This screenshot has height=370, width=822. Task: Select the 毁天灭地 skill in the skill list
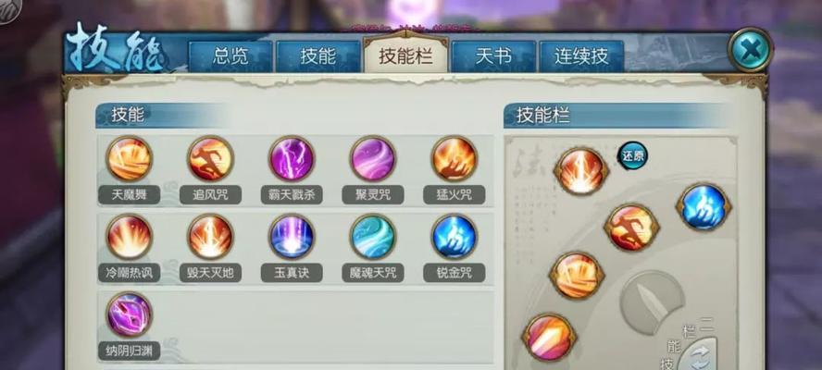point(210,237)
